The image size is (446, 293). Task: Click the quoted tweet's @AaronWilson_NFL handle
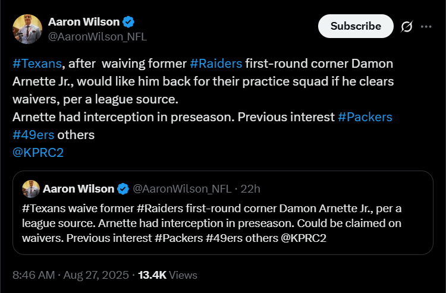coord(182,189)
